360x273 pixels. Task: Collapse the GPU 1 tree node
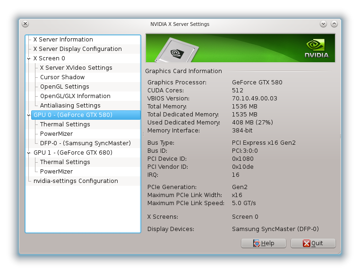pos(29,153)
